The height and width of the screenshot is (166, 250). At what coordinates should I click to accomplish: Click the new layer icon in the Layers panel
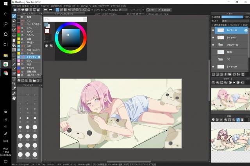click(213, 74)
